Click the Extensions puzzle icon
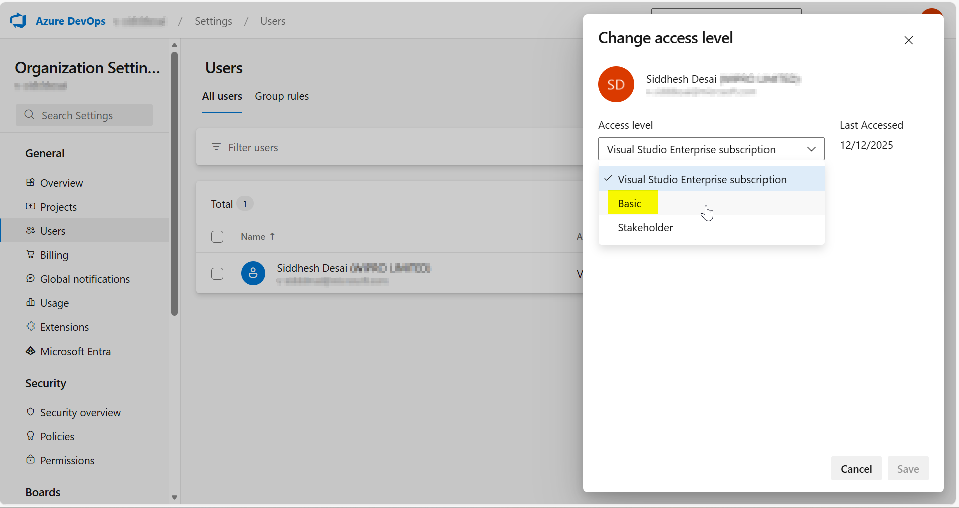The width and height of the screenshot is (959, 508). (31, 326)
